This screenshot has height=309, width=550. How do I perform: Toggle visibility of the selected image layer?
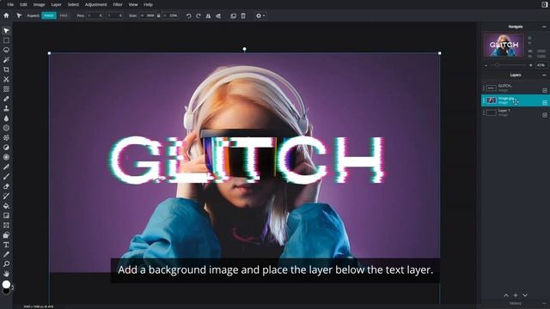tap(545, 103)
